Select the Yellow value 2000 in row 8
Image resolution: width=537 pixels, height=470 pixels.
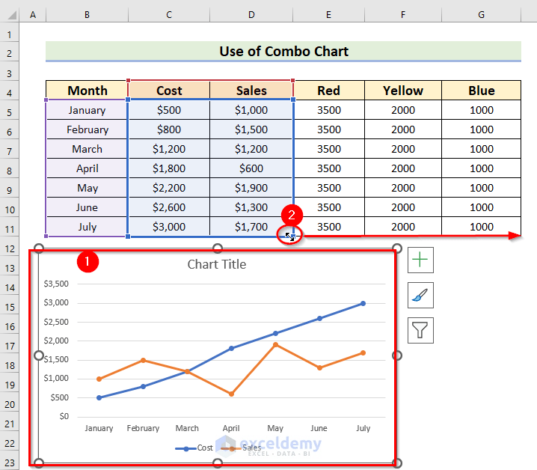pos(403,168)
